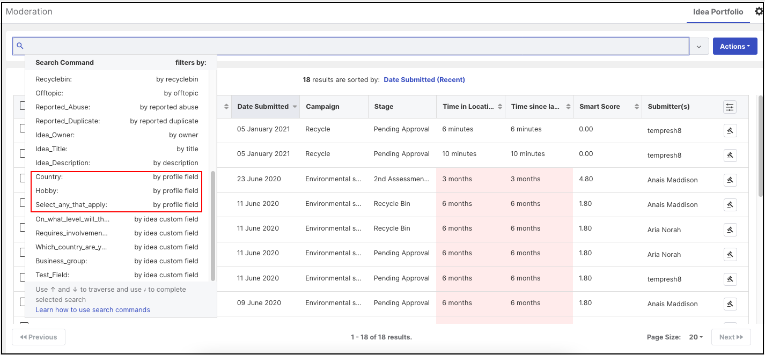Click the Moderation page title
Viewport: 765px width, 355px height.
pyautogui.click(x=29, y=11)
